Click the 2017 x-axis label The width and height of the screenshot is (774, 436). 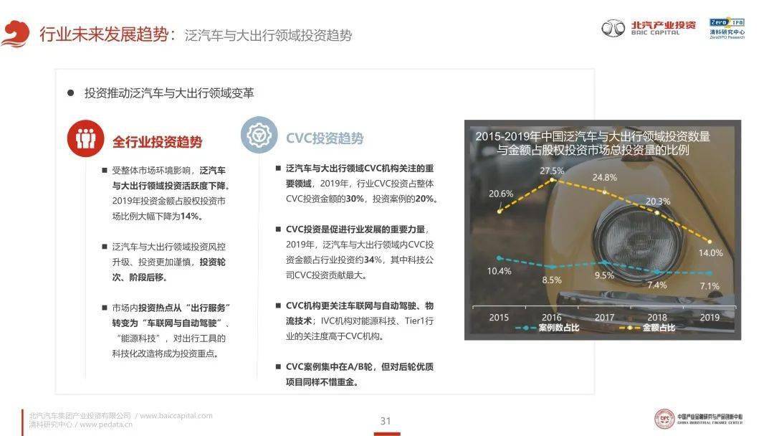(x=603, y=316)
